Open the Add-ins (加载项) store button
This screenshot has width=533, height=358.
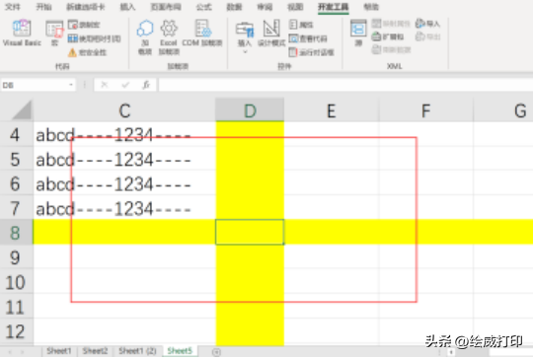tap(145, 37)
